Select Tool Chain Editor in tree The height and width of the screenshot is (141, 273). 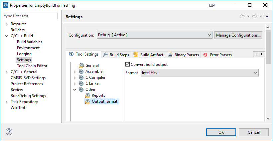pos(32,66)
